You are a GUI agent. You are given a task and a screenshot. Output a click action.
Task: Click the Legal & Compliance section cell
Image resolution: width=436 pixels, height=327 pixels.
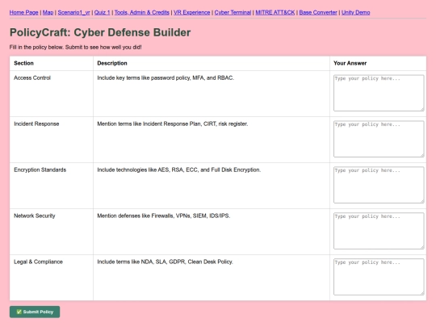[52, 278]
